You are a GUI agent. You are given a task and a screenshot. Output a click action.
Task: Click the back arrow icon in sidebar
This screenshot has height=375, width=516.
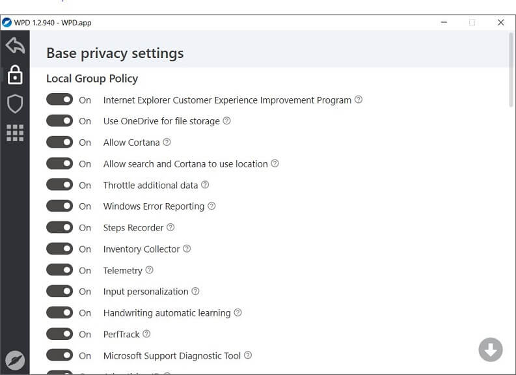pos(15,46)
